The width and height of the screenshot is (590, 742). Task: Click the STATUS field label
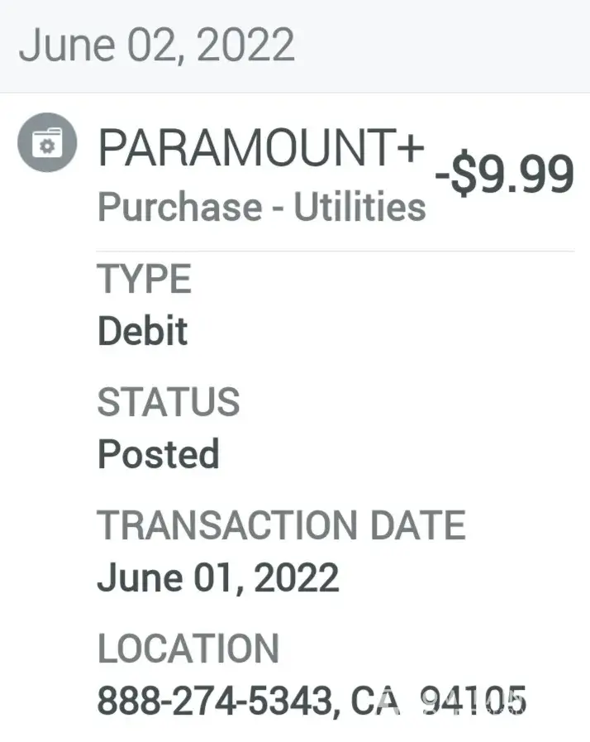(169, 402)
